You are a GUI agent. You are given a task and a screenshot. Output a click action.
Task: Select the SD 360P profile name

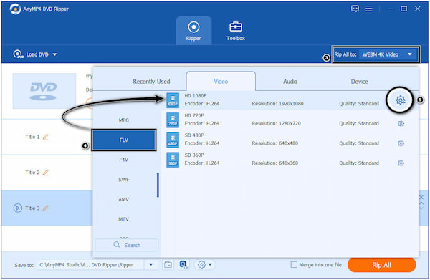[194, 155]
